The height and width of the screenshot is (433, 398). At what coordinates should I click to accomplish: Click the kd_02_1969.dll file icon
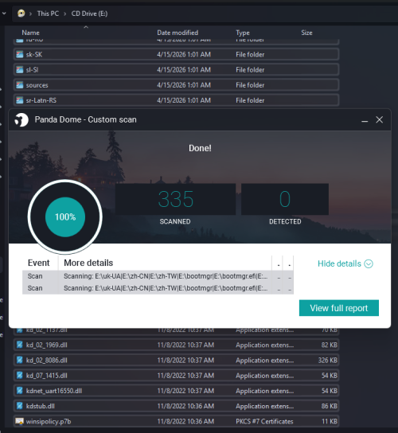click(19, 345)
